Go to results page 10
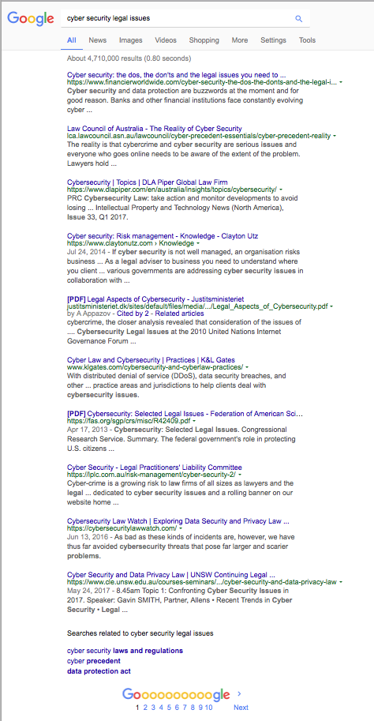Image resolution: width=374 pixels, height=721 pixels. [208, 708]
